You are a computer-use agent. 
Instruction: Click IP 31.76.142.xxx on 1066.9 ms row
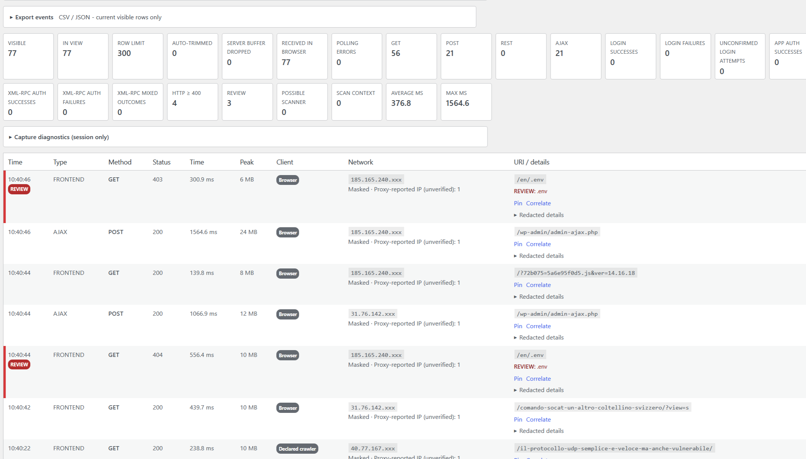click(373, 314)
